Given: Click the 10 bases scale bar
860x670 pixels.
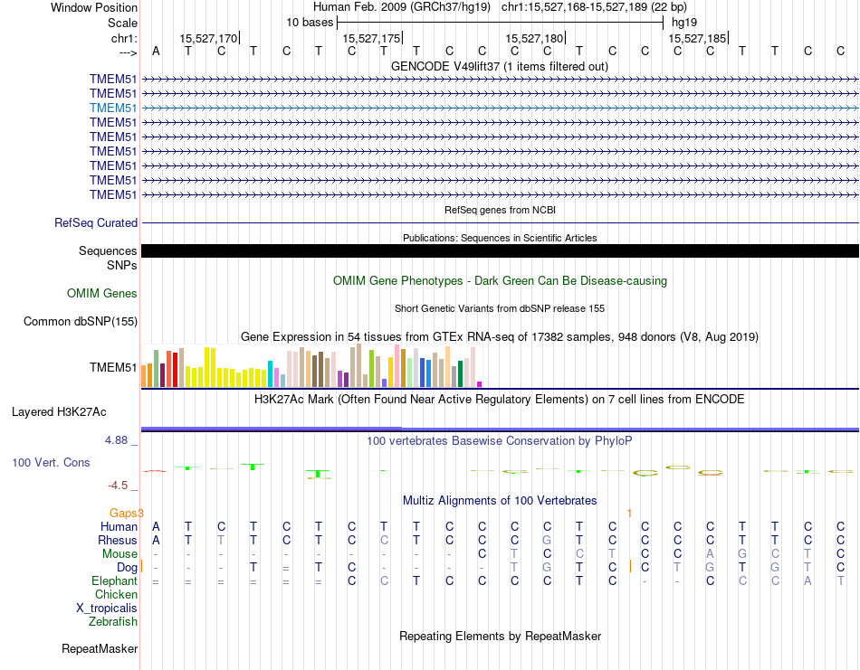Looking at the screenshot, I should [x=500, y=23].
